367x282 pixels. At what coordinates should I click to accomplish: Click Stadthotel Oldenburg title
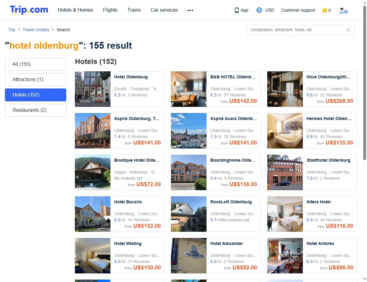(328, 160)
